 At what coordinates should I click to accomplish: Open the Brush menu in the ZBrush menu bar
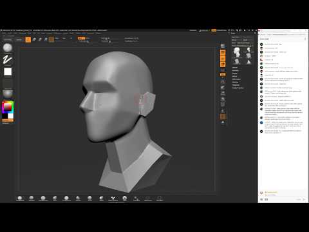(x=10, y=34)
